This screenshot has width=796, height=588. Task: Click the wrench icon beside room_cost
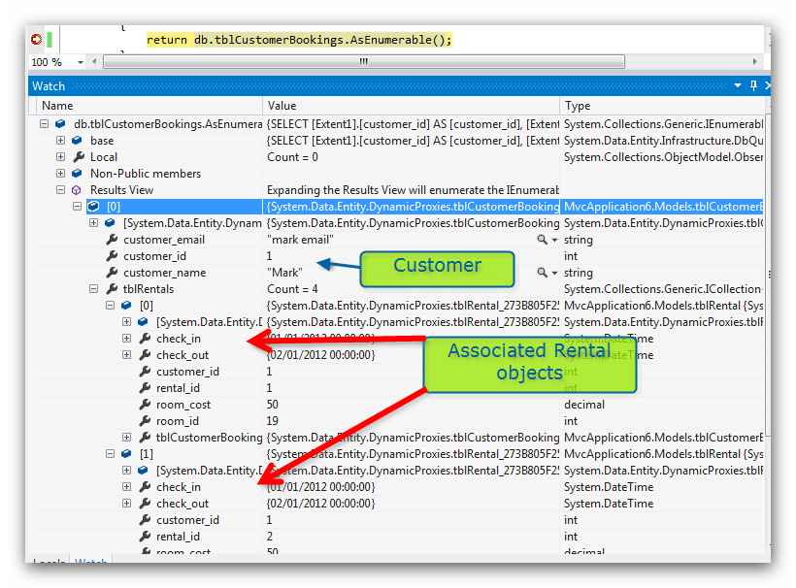[x=145, y=405]
